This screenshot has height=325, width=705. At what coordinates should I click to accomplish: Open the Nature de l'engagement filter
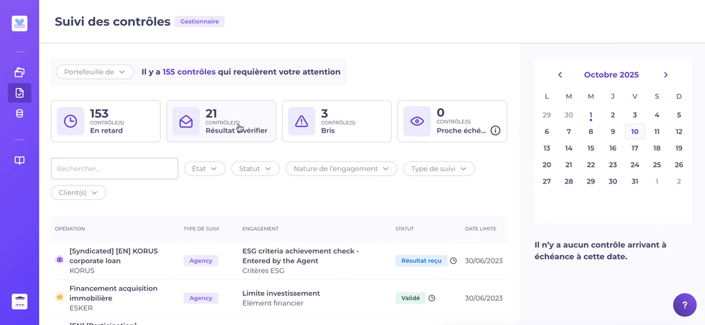click(341, 168)
